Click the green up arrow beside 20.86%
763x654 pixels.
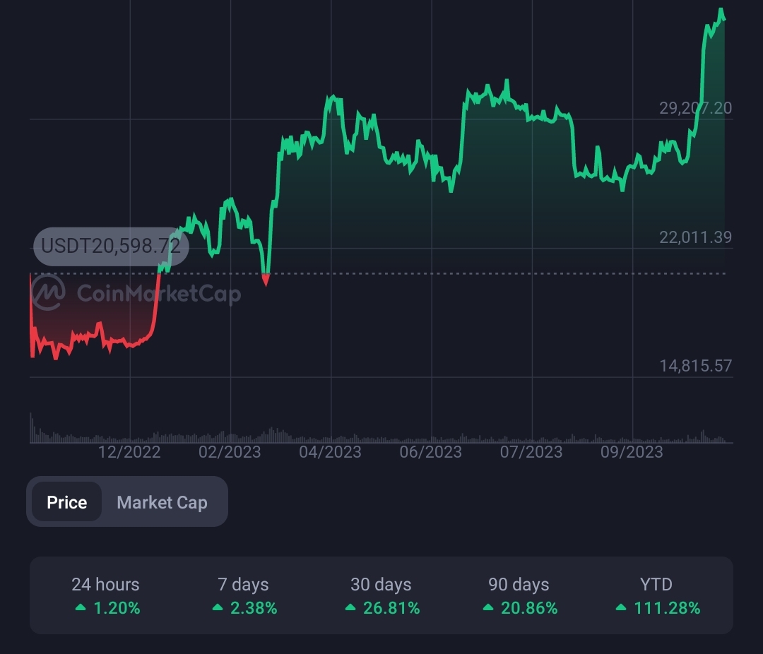[x=487, y=607]
